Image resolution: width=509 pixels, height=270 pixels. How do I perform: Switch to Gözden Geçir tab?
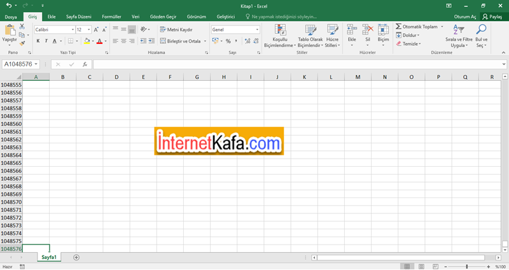163,17
